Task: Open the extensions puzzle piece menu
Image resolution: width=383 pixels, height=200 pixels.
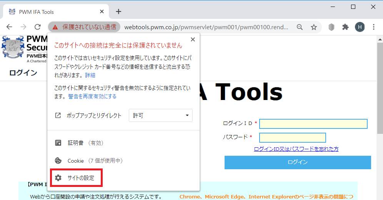Action: 345,27
